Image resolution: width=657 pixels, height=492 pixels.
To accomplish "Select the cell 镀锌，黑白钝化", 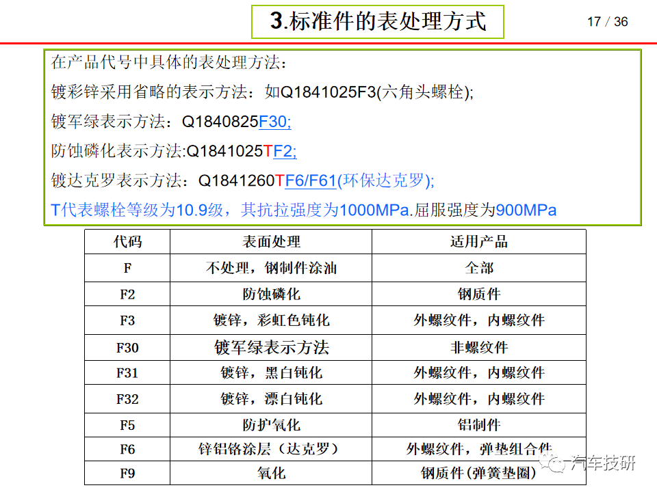I will click(x=271, y=373).
